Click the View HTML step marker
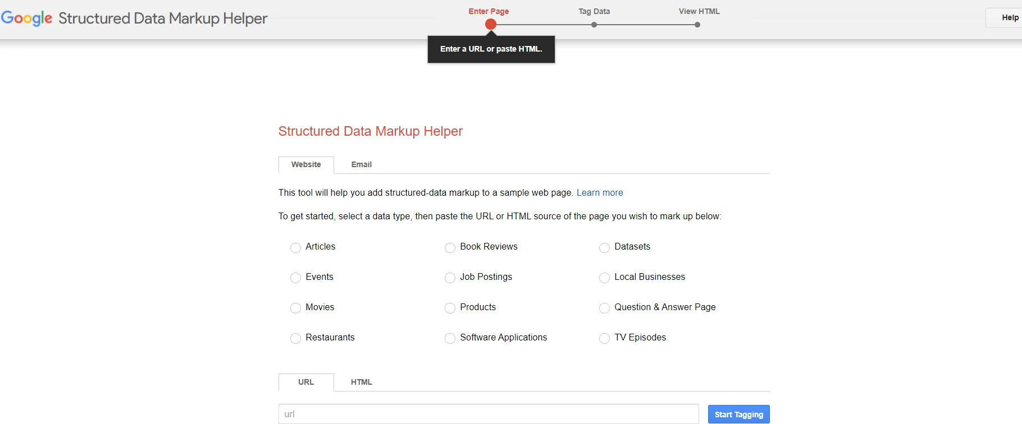 [697, 25]
